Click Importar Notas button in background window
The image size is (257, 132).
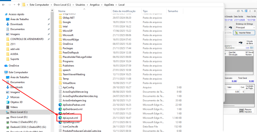click(244, 33)
